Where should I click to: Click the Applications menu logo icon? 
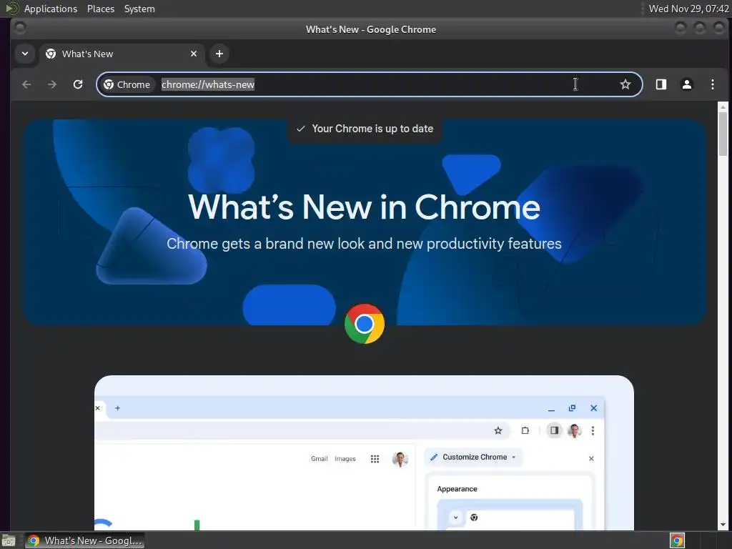point(11,9)
